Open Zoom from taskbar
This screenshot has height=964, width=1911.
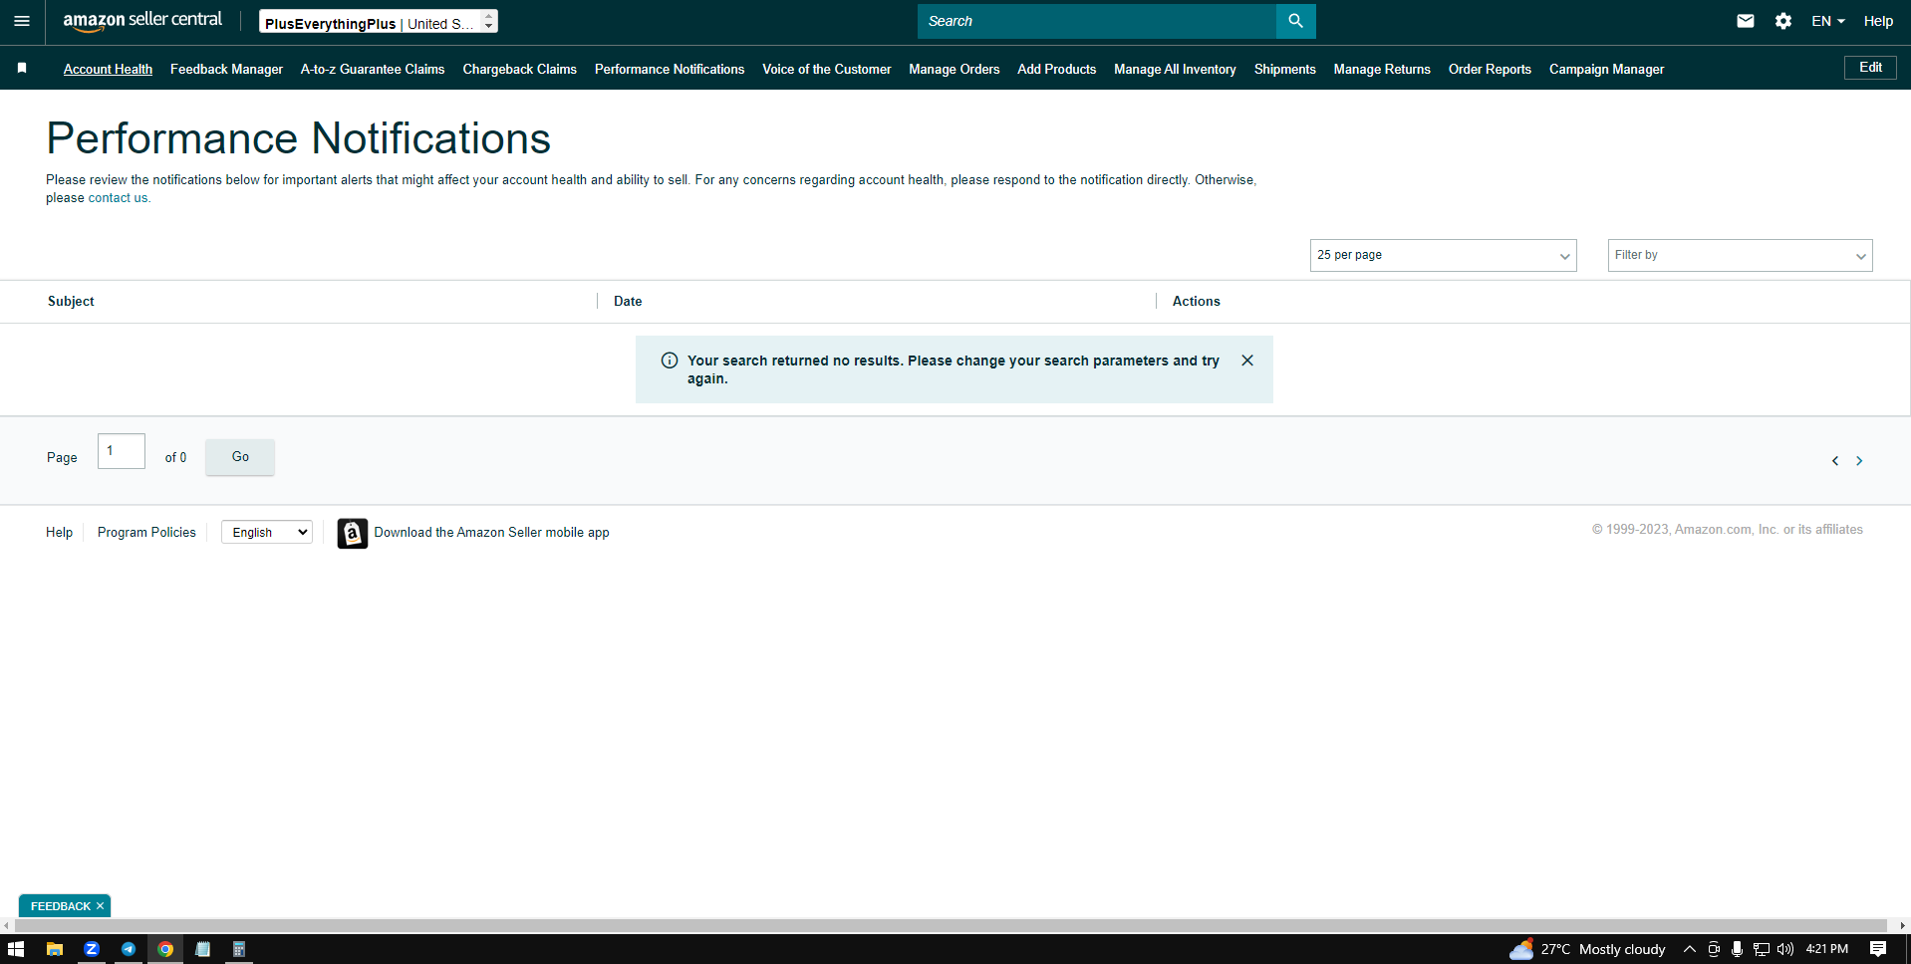pos(92,949)
